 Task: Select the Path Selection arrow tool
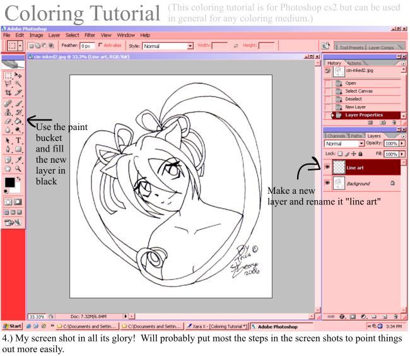pyautogui.click(x=8, y=141)
